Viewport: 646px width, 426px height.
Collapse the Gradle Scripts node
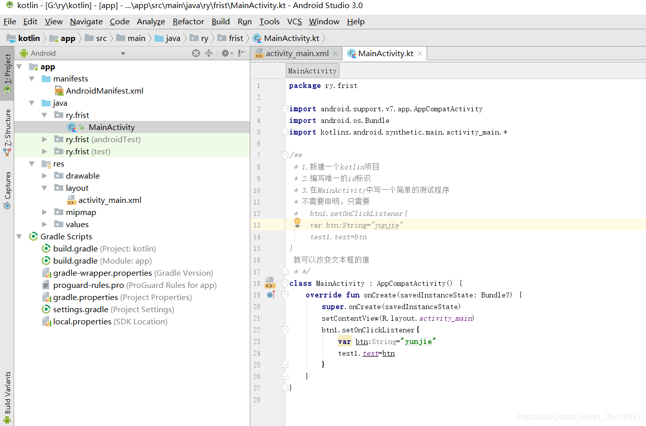(x=19, y=237)
